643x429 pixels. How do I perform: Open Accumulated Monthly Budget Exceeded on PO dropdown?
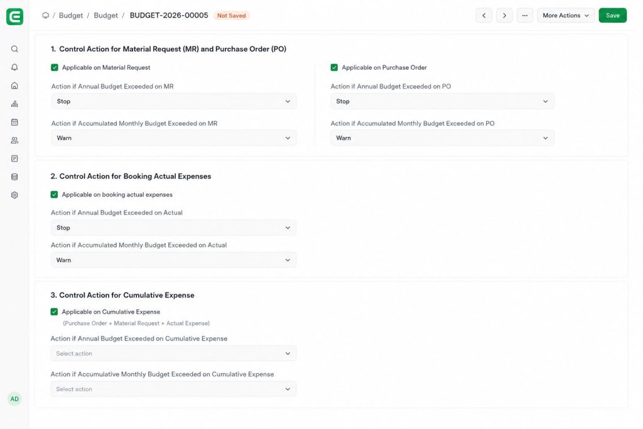click(443, 138)
